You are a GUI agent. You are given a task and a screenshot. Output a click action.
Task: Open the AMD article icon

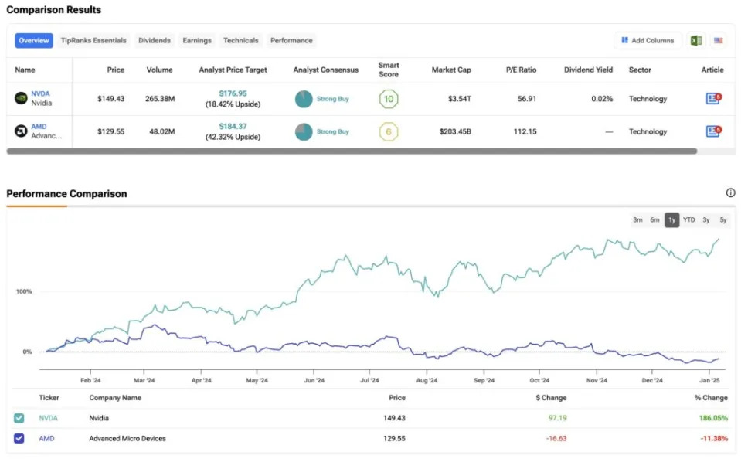(713, 131)
